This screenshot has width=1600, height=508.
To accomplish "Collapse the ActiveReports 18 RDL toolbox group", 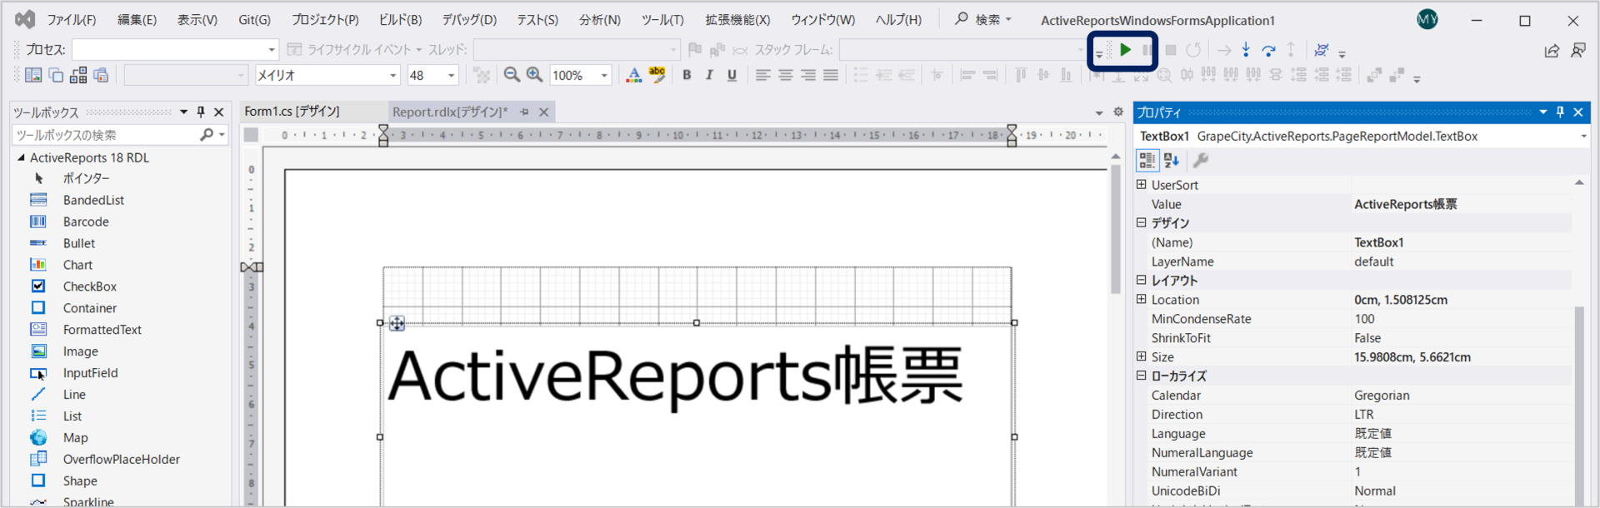I will (x=21, y=157).
